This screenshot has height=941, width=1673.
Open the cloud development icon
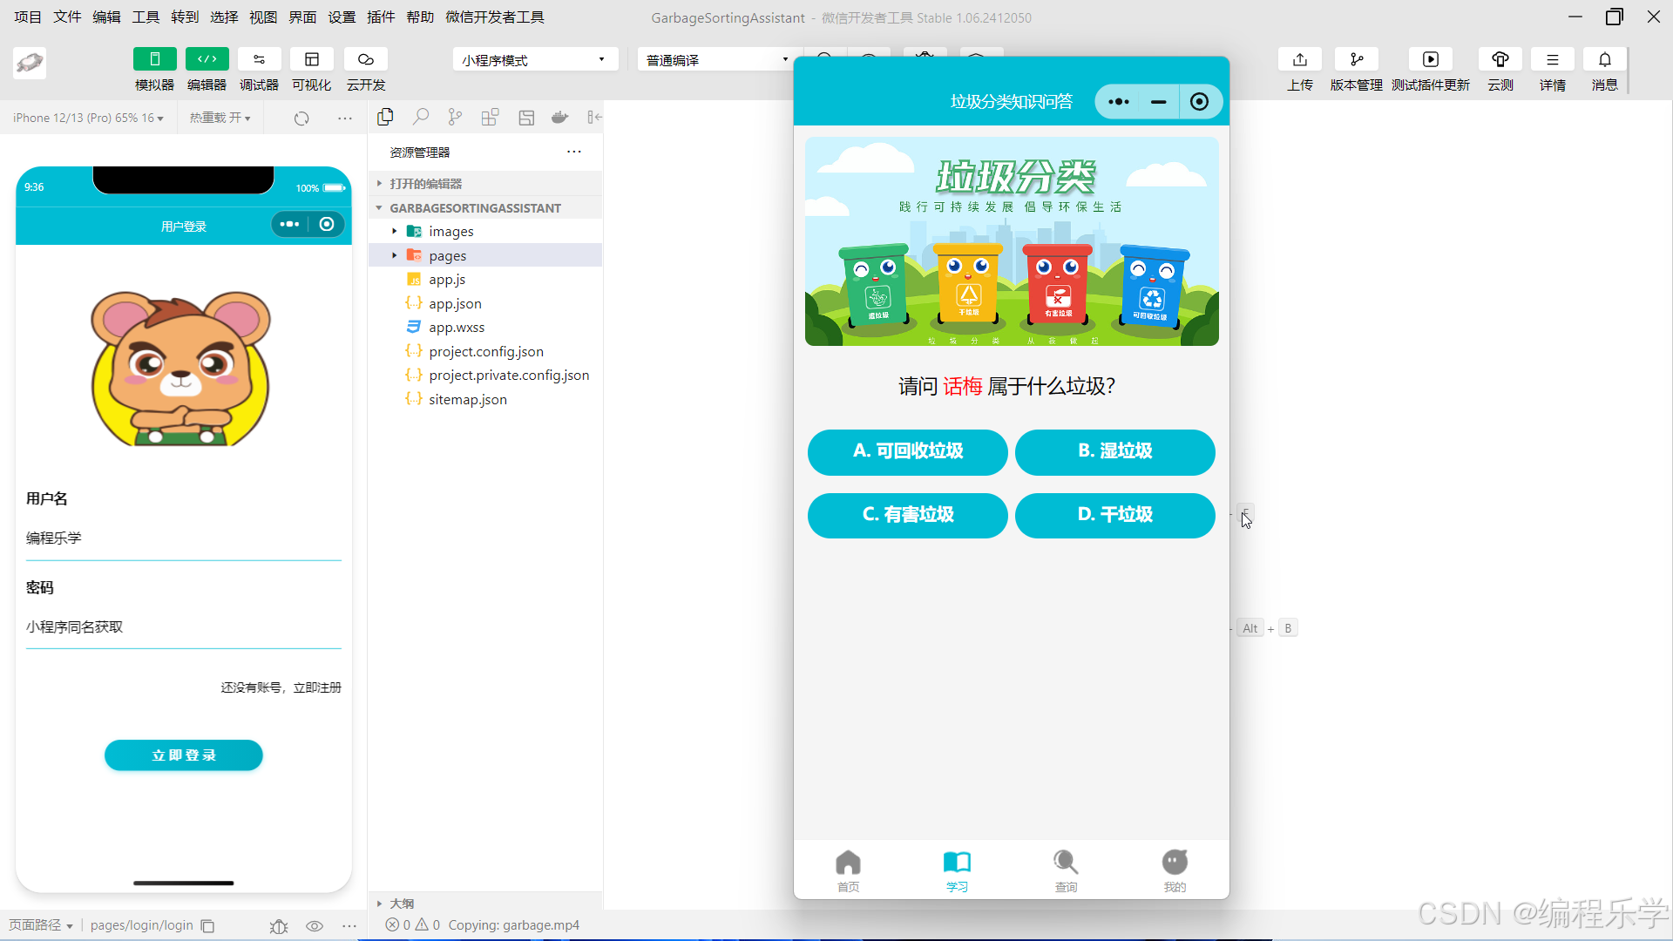(365, 59)
